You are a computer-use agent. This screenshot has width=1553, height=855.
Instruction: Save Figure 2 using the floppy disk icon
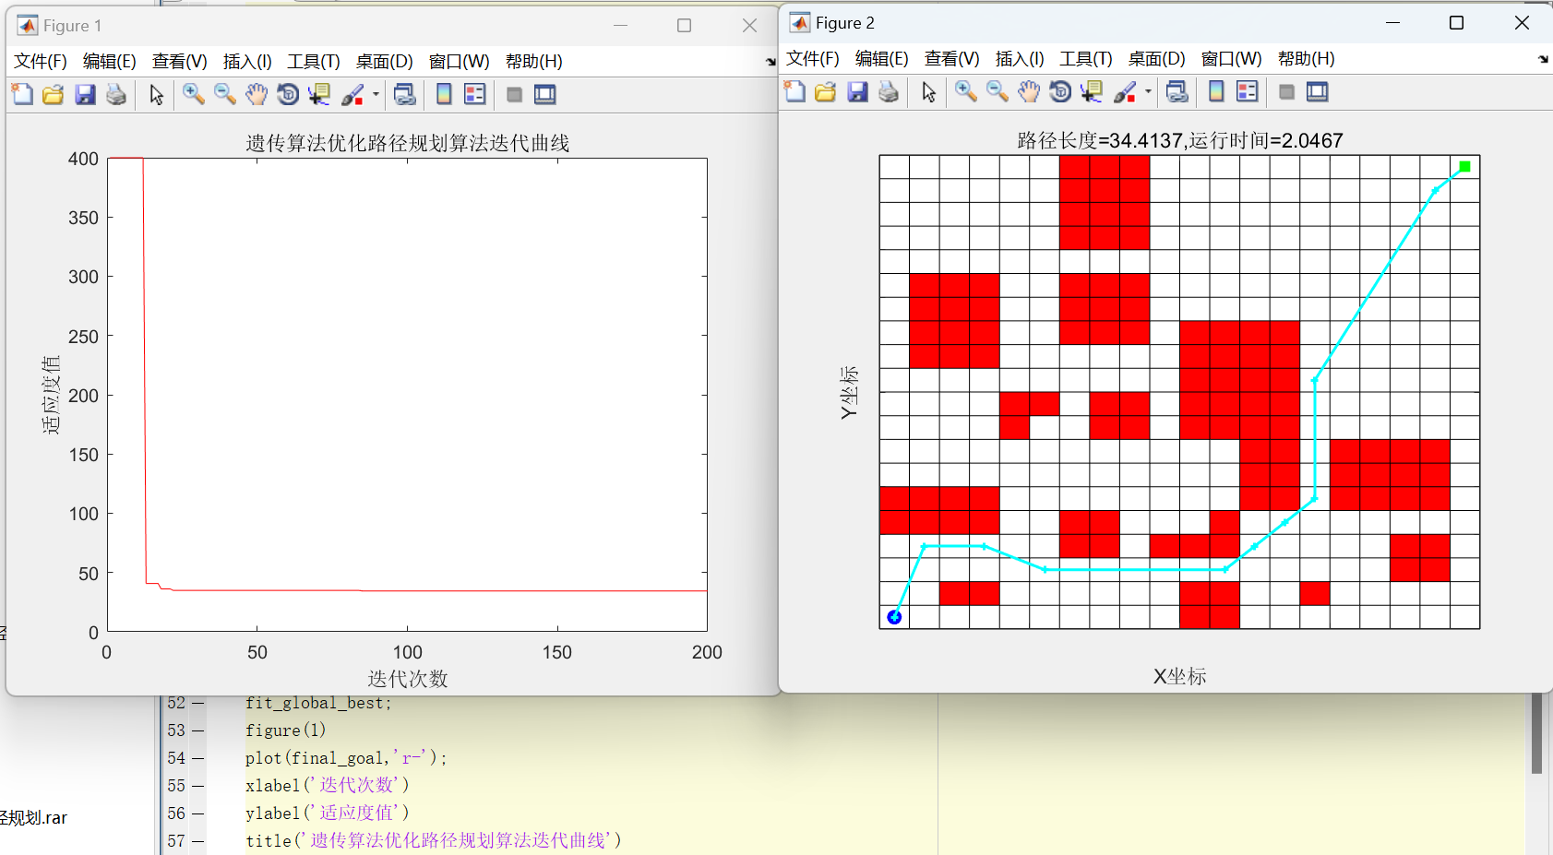point(857,91)
